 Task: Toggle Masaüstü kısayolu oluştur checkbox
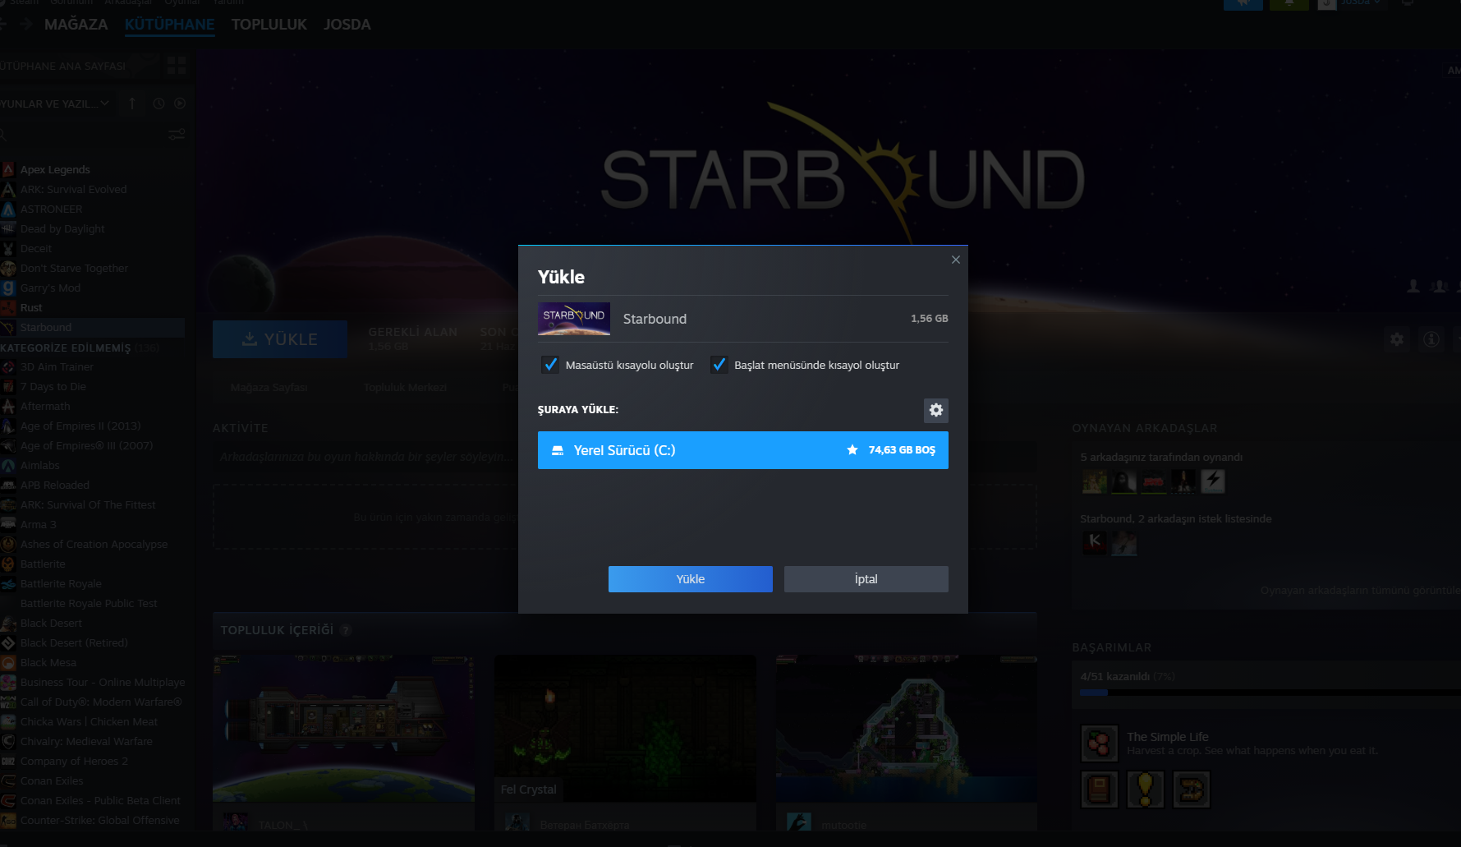550,365
